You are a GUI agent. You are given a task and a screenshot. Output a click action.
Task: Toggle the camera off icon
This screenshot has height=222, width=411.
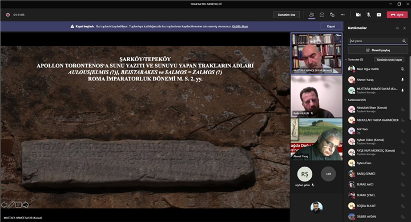click(358, 15)
